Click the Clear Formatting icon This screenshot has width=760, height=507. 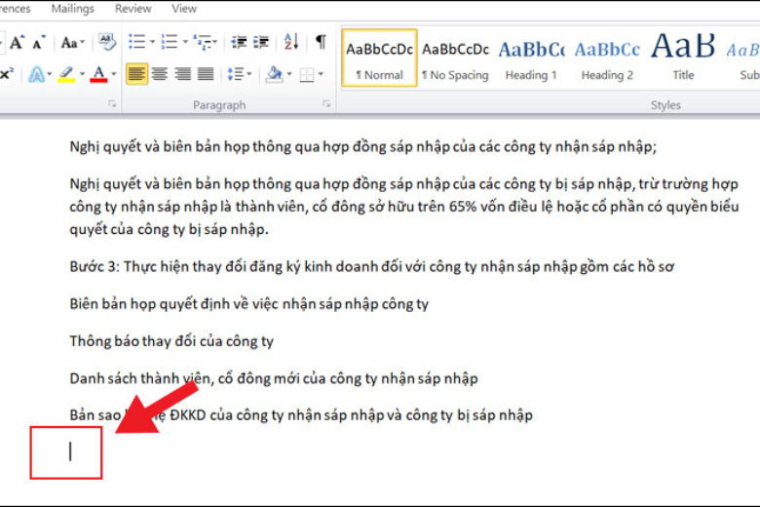click(x=106, y=42)
